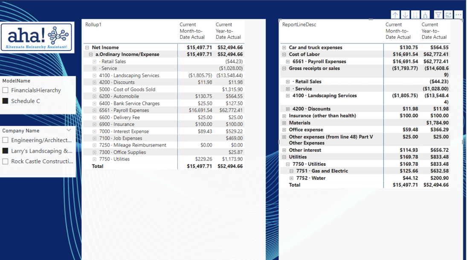Click the drill up arrow icon
Image resolution: width=467 pixels, height=260 pixels.
point(395,14)
